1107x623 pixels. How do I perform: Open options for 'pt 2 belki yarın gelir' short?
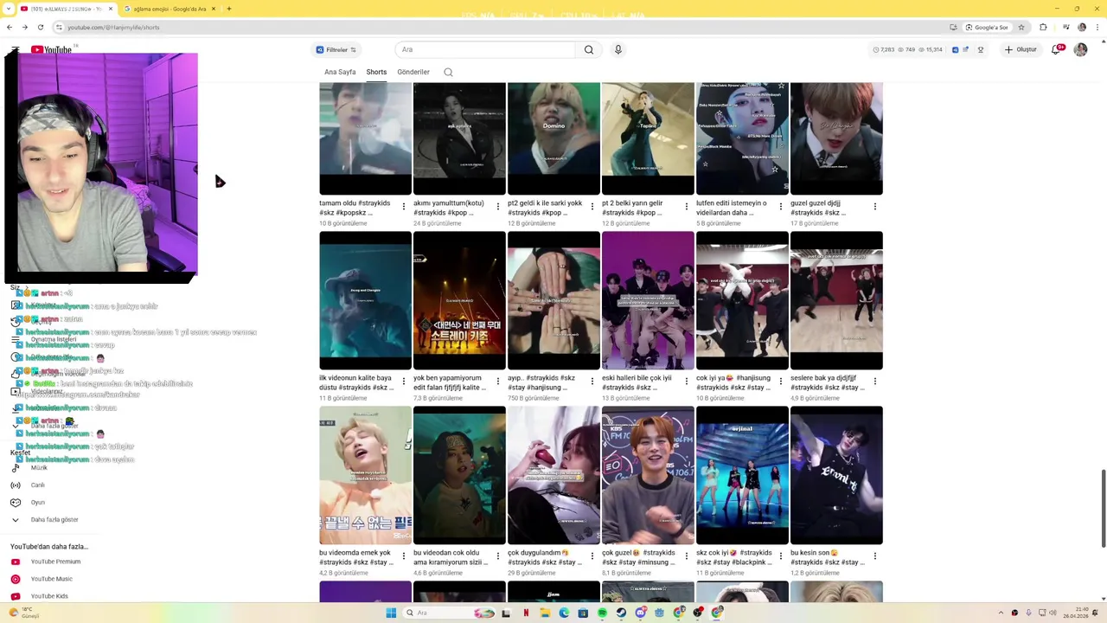click(687, 207)
